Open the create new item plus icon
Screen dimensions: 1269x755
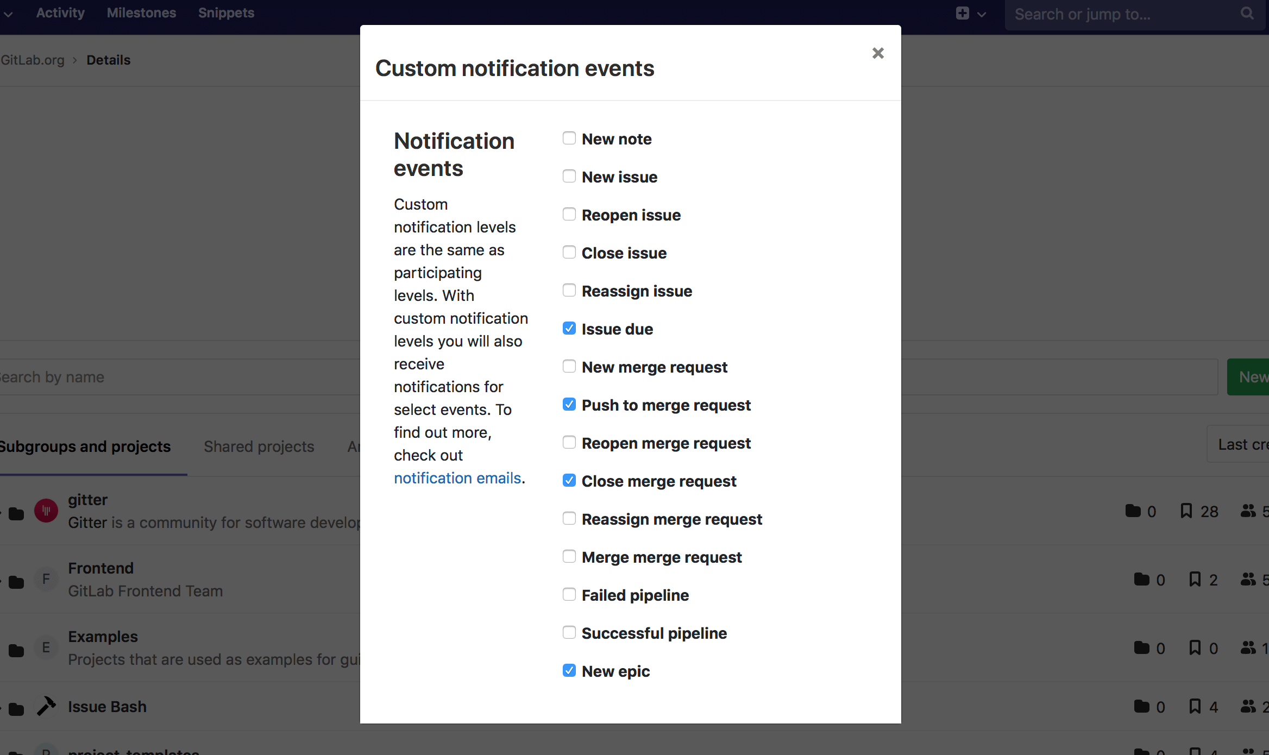tap(963, 13)
